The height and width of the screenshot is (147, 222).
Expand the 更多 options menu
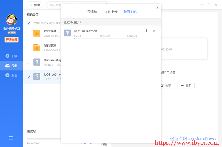(186, 86)
